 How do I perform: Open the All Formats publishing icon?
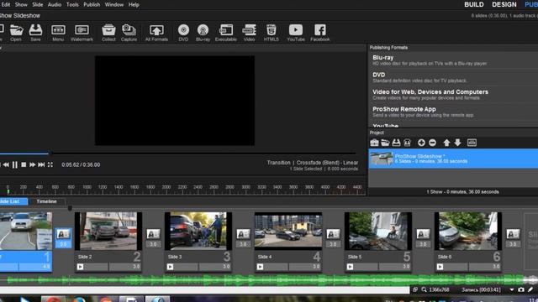[156, 33]
